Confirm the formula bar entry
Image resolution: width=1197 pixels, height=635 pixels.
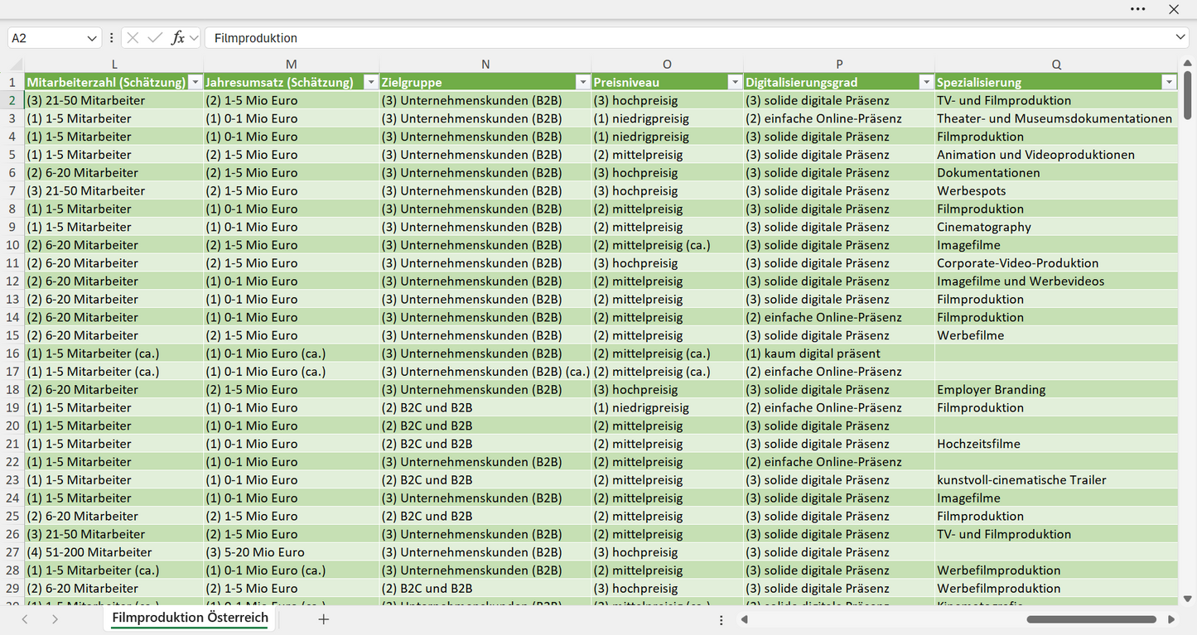155,38
